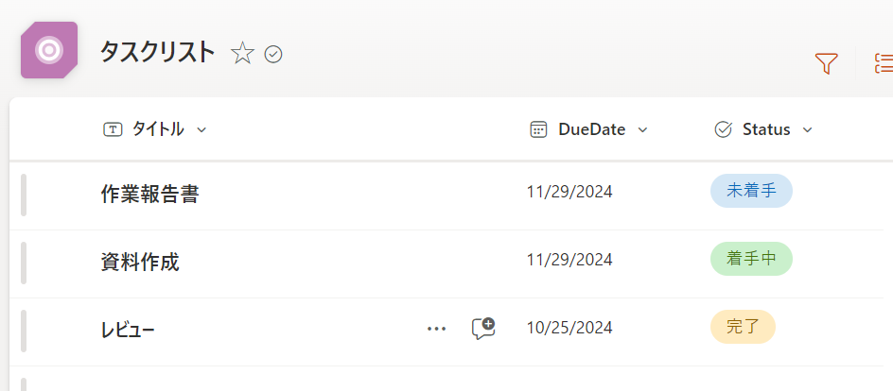Screen dimensions: 893x391
Task: Open the more options ellipsis for レビュー
Action: click(x=436, y=329)
